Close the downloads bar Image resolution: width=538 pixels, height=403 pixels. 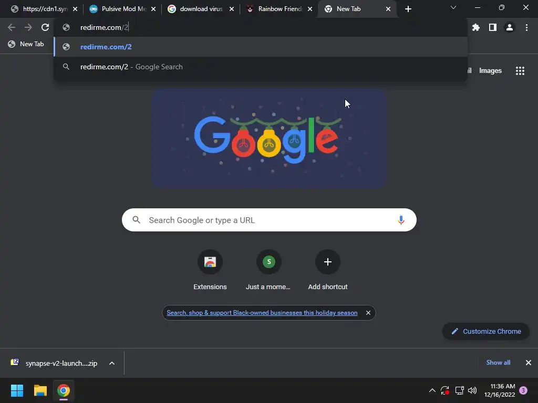[x=529, y=363]
